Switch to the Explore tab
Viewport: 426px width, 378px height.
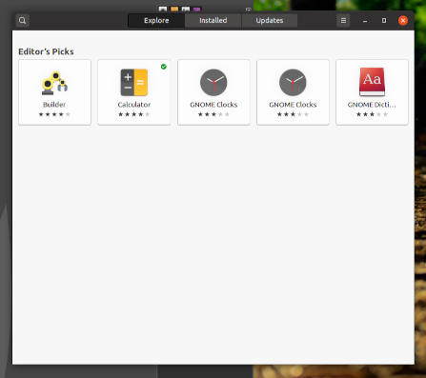[156, 21]
